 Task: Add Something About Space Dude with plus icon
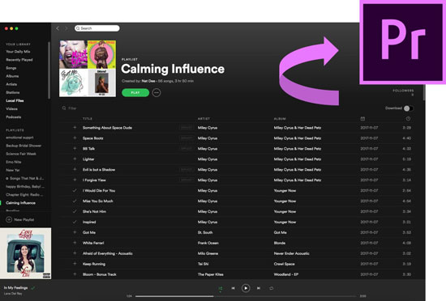pos(75,128)
